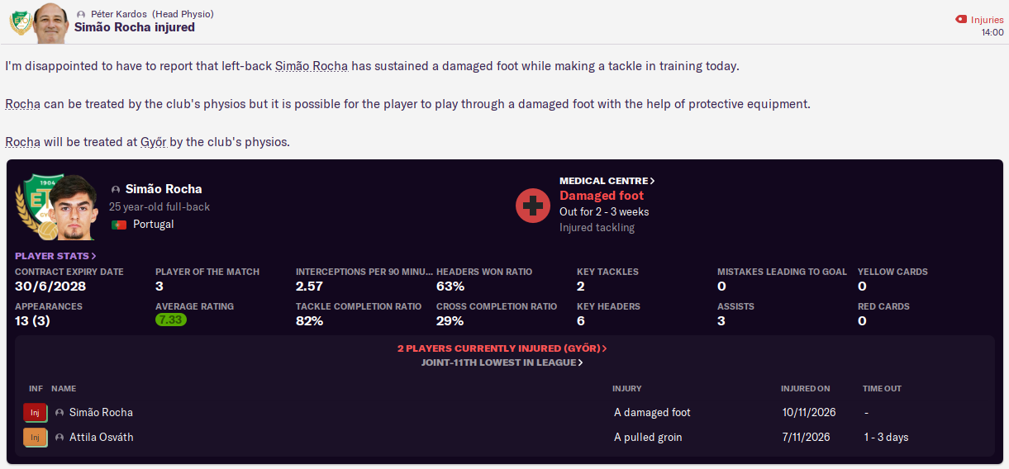Click Simão Rocha's red Inj status badge
Screen dimensions: 1009x469
35,412
